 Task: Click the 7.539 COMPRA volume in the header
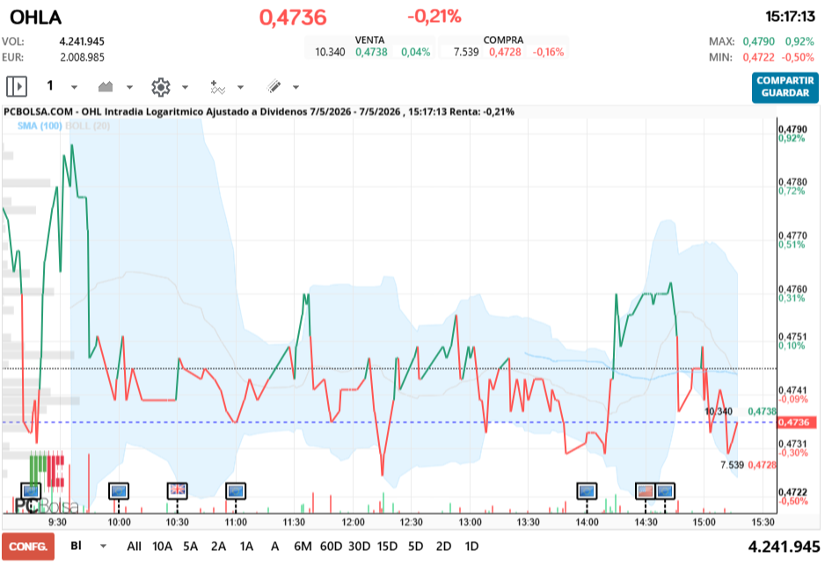click(466, 52)
